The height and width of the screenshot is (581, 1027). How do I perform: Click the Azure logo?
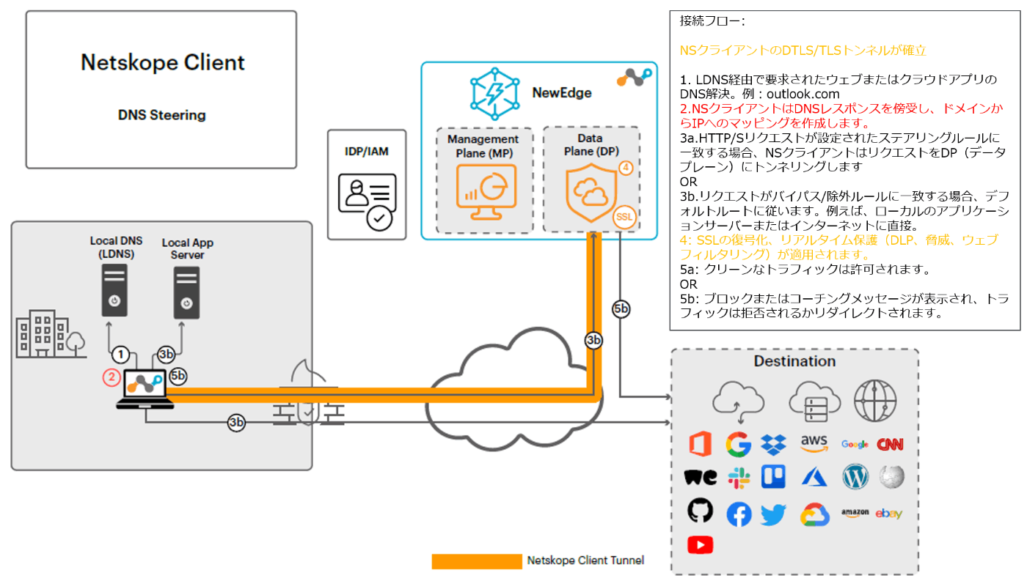pos(814,478)
